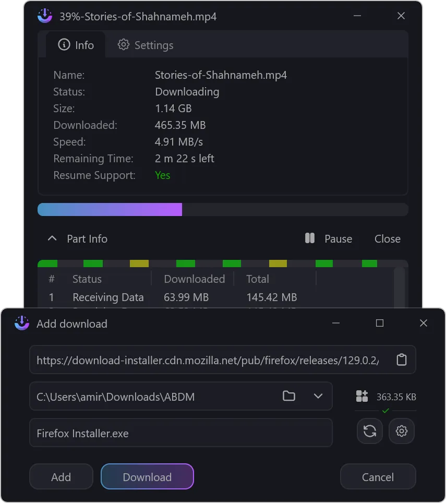Click the app logo of progress window
The height and width of the screenshot is (503, 446).
point(45,16)
